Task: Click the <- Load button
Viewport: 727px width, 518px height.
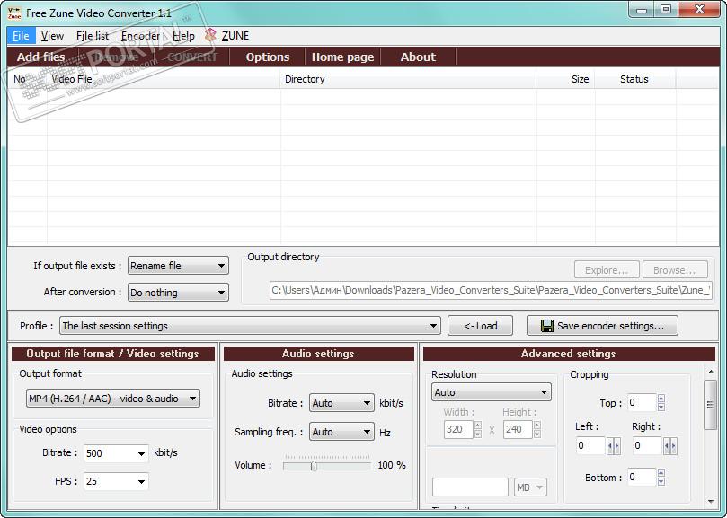Action: [481, 326]
